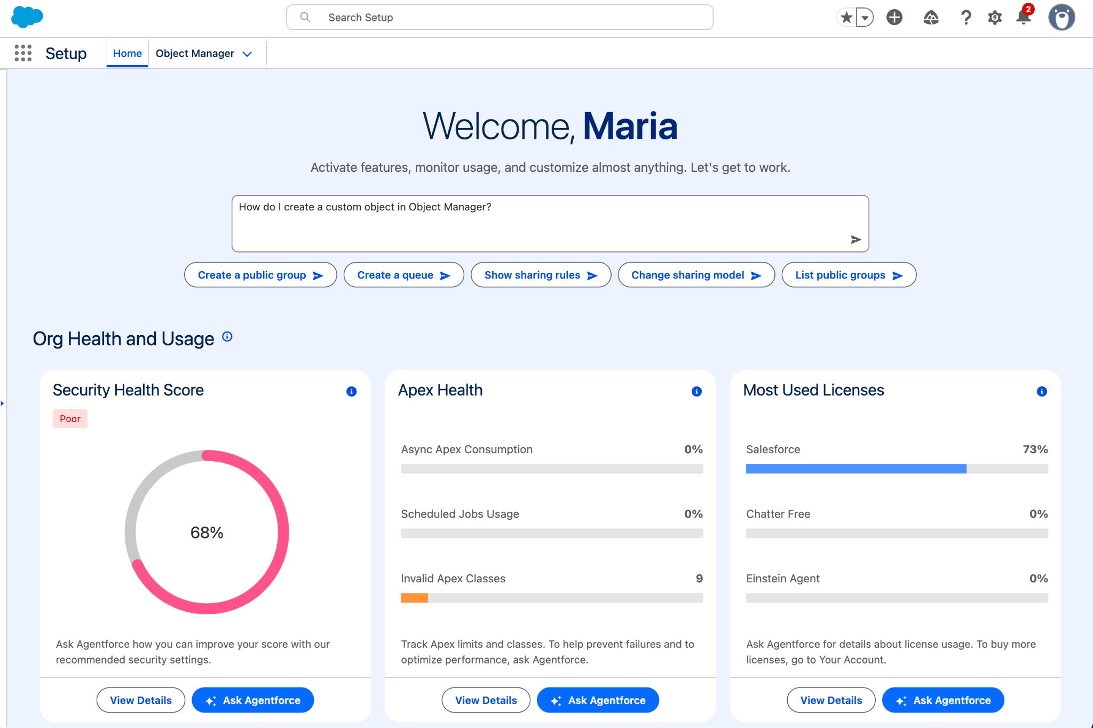The width and height of the screenshot is (1093, 728).
Task: Focus the Search Setup field
Action: [500, 18]
